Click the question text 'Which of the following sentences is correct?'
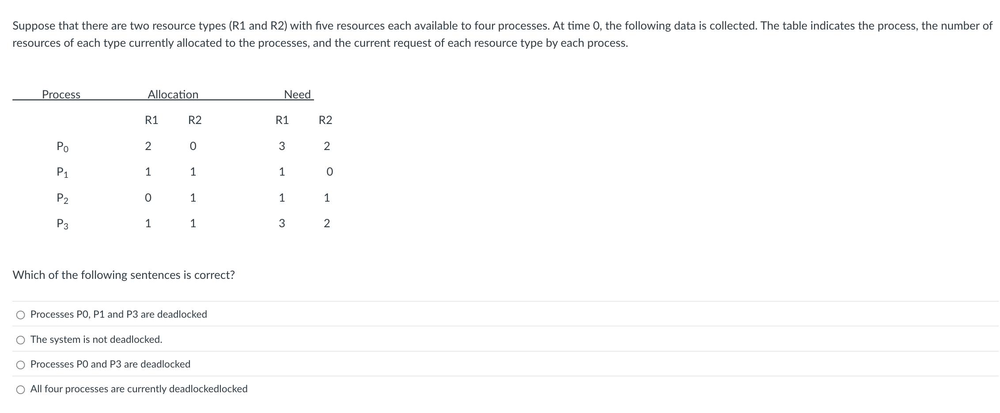 click(123, 275)
